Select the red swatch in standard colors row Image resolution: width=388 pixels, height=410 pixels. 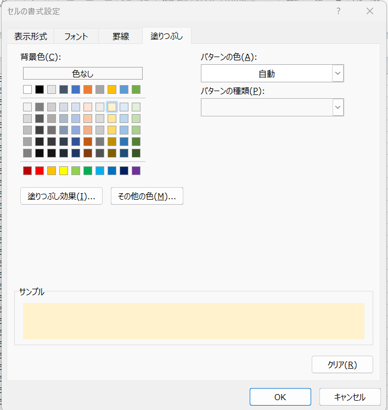pyautogui.click(x=40, y=171)
